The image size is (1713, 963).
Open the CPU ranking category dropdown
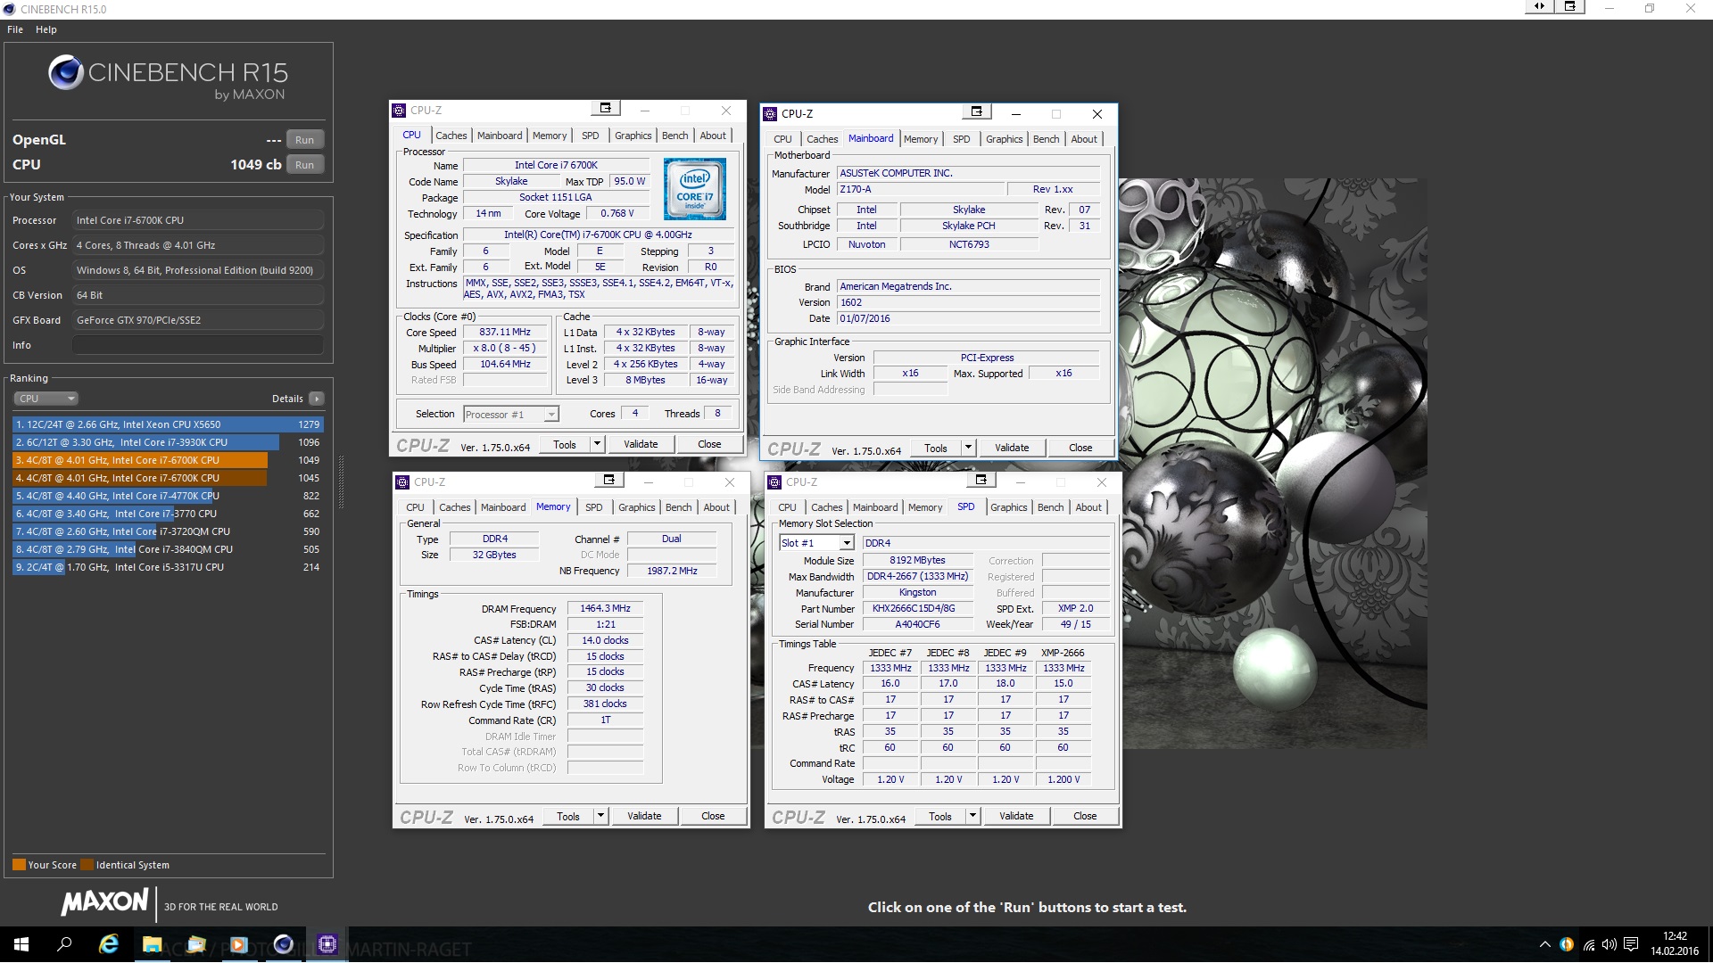[46, 399]
